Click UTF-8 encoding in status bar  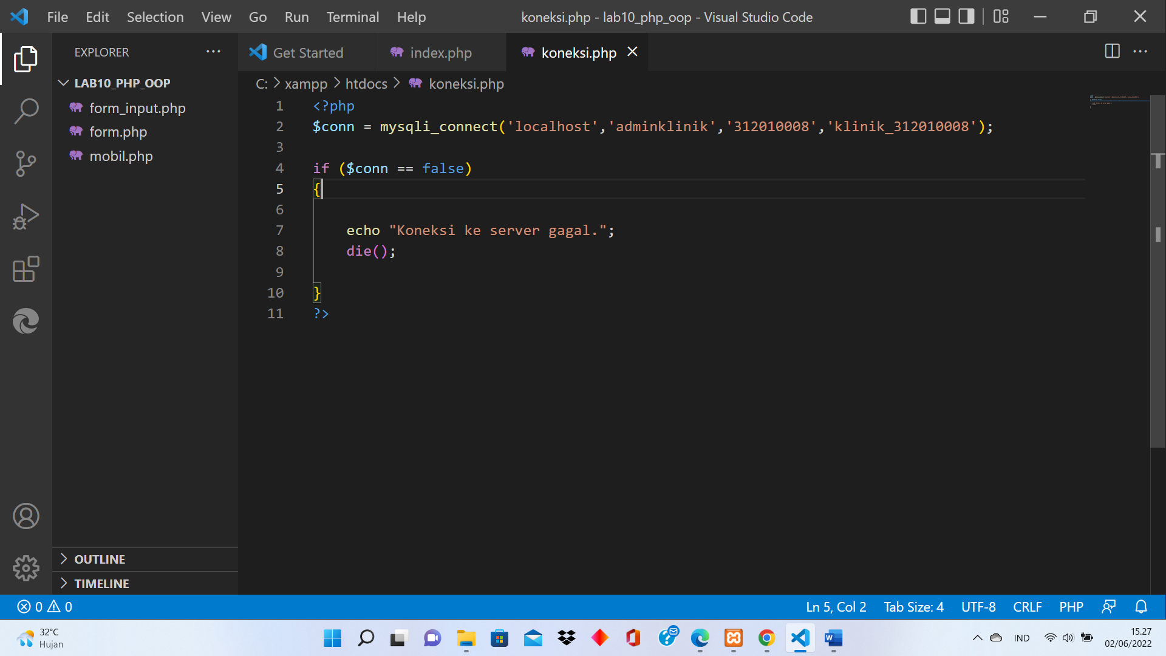pos(978,606)
